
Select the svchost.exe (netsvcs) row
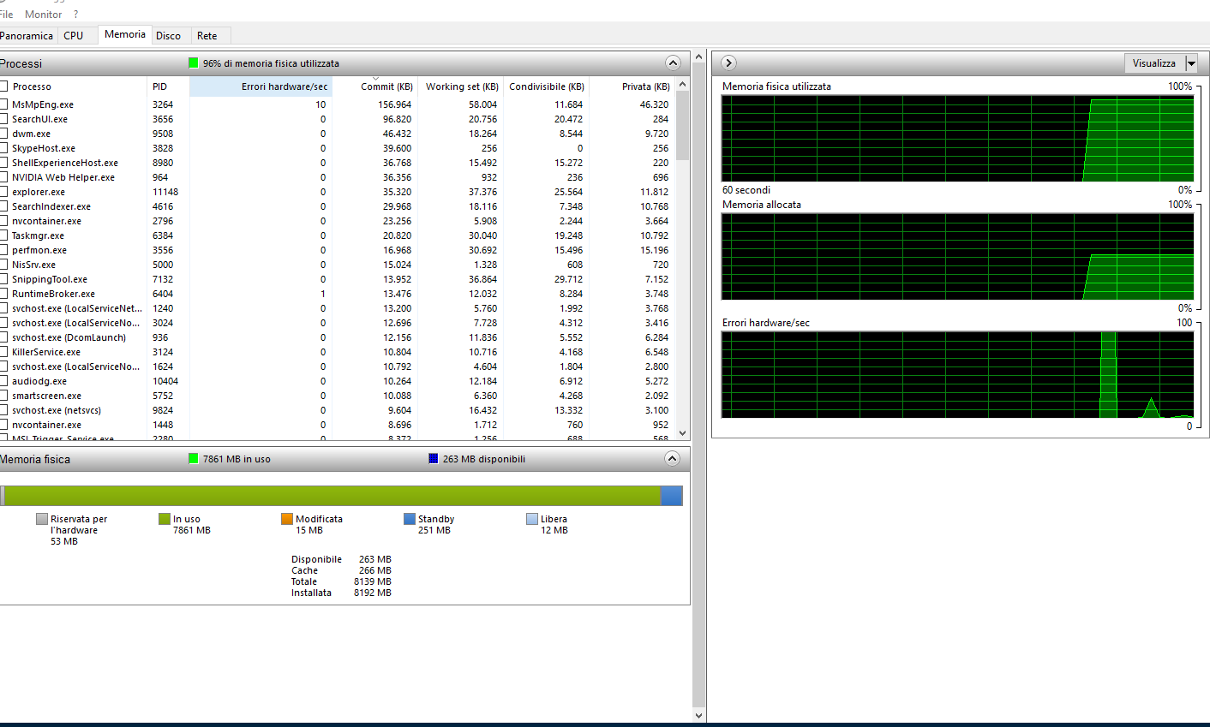click(x=338, y=410)
